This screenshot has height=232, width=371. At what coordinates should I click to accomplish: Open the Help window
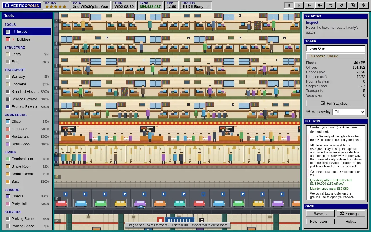[x=351, y=222]
